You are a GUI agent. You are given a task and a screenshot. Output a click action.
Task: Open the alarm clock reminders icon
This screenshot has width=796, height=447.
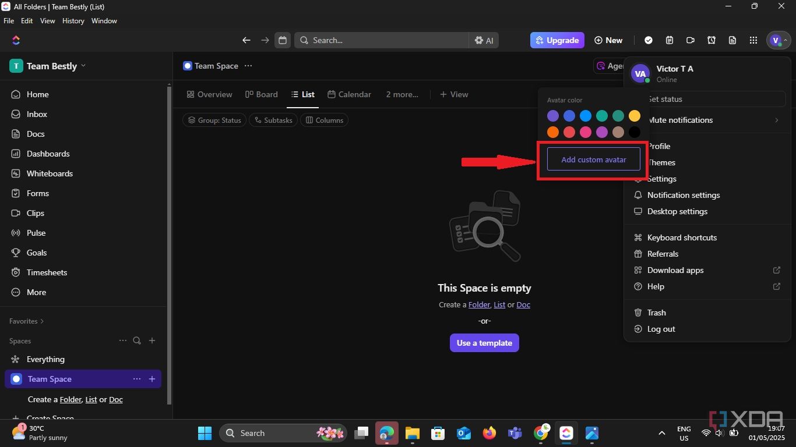coord(712,40)
